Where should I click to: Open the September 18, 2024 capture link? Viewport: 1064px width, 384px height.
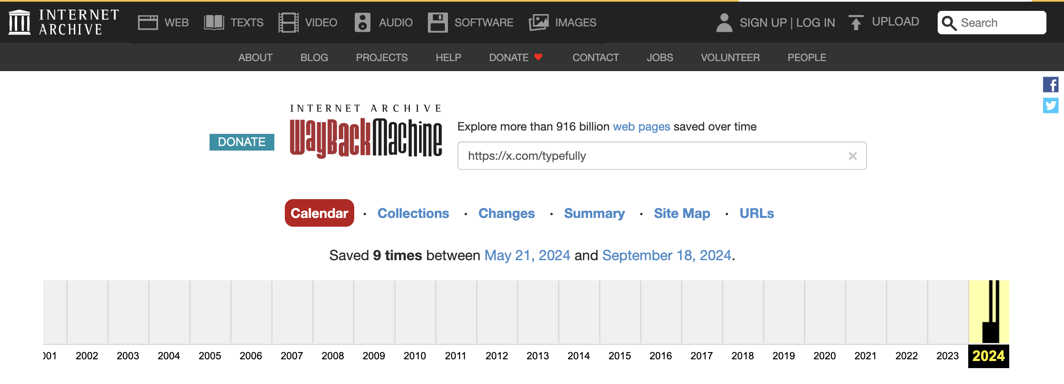pyautogui.click(x=667, y=255)
